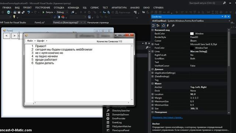Switch to PHP Tools for Visual Studio tab
Viewport: 236px width, 133px height.
click(x=13, y=23)
